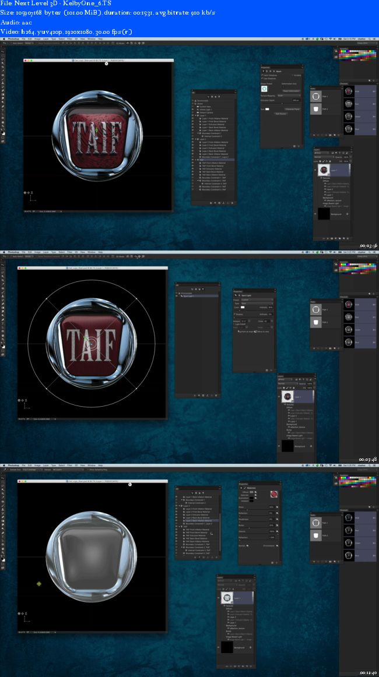Click trash icon in first frame 3D panel
The width and height of the screenshot is (379, 677).
[x=232, y=203]
